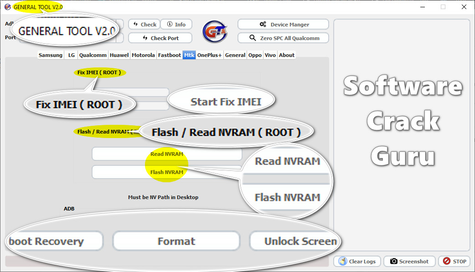Click 'Must be NV Path in Desktop' text

point(163,197)
